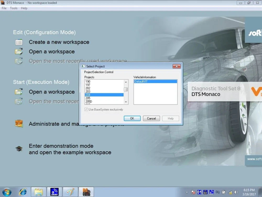Select project 203 in Projects list
This screenshot has height=197, width=262.
[x=104, y=91]
